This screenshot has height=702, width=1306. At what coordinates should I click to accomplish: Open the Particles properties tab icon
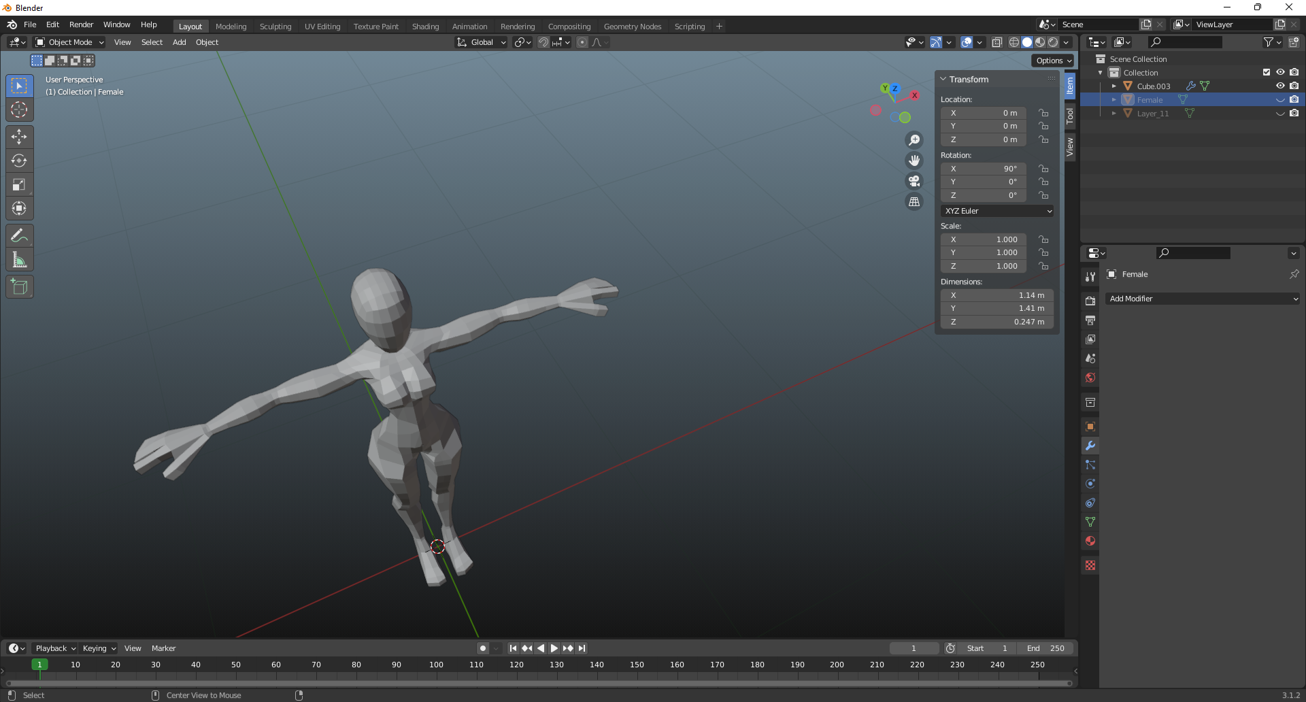tap(1090, 465)
